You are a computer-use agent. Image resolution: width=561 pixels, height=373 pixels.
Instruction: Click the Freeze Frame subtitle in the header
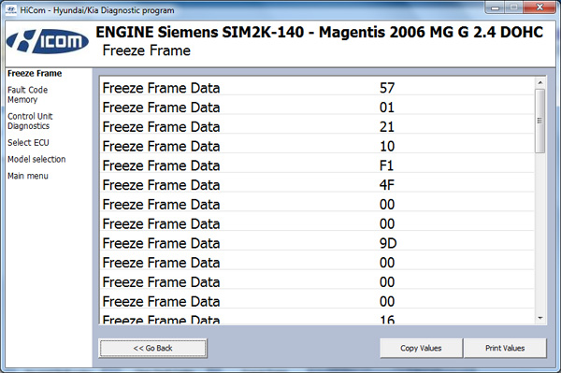pyautogui.click(x=147, y=50)
